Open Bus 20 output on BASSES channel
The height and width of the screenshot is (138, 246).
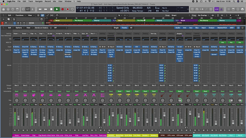[x=111, y=85]
